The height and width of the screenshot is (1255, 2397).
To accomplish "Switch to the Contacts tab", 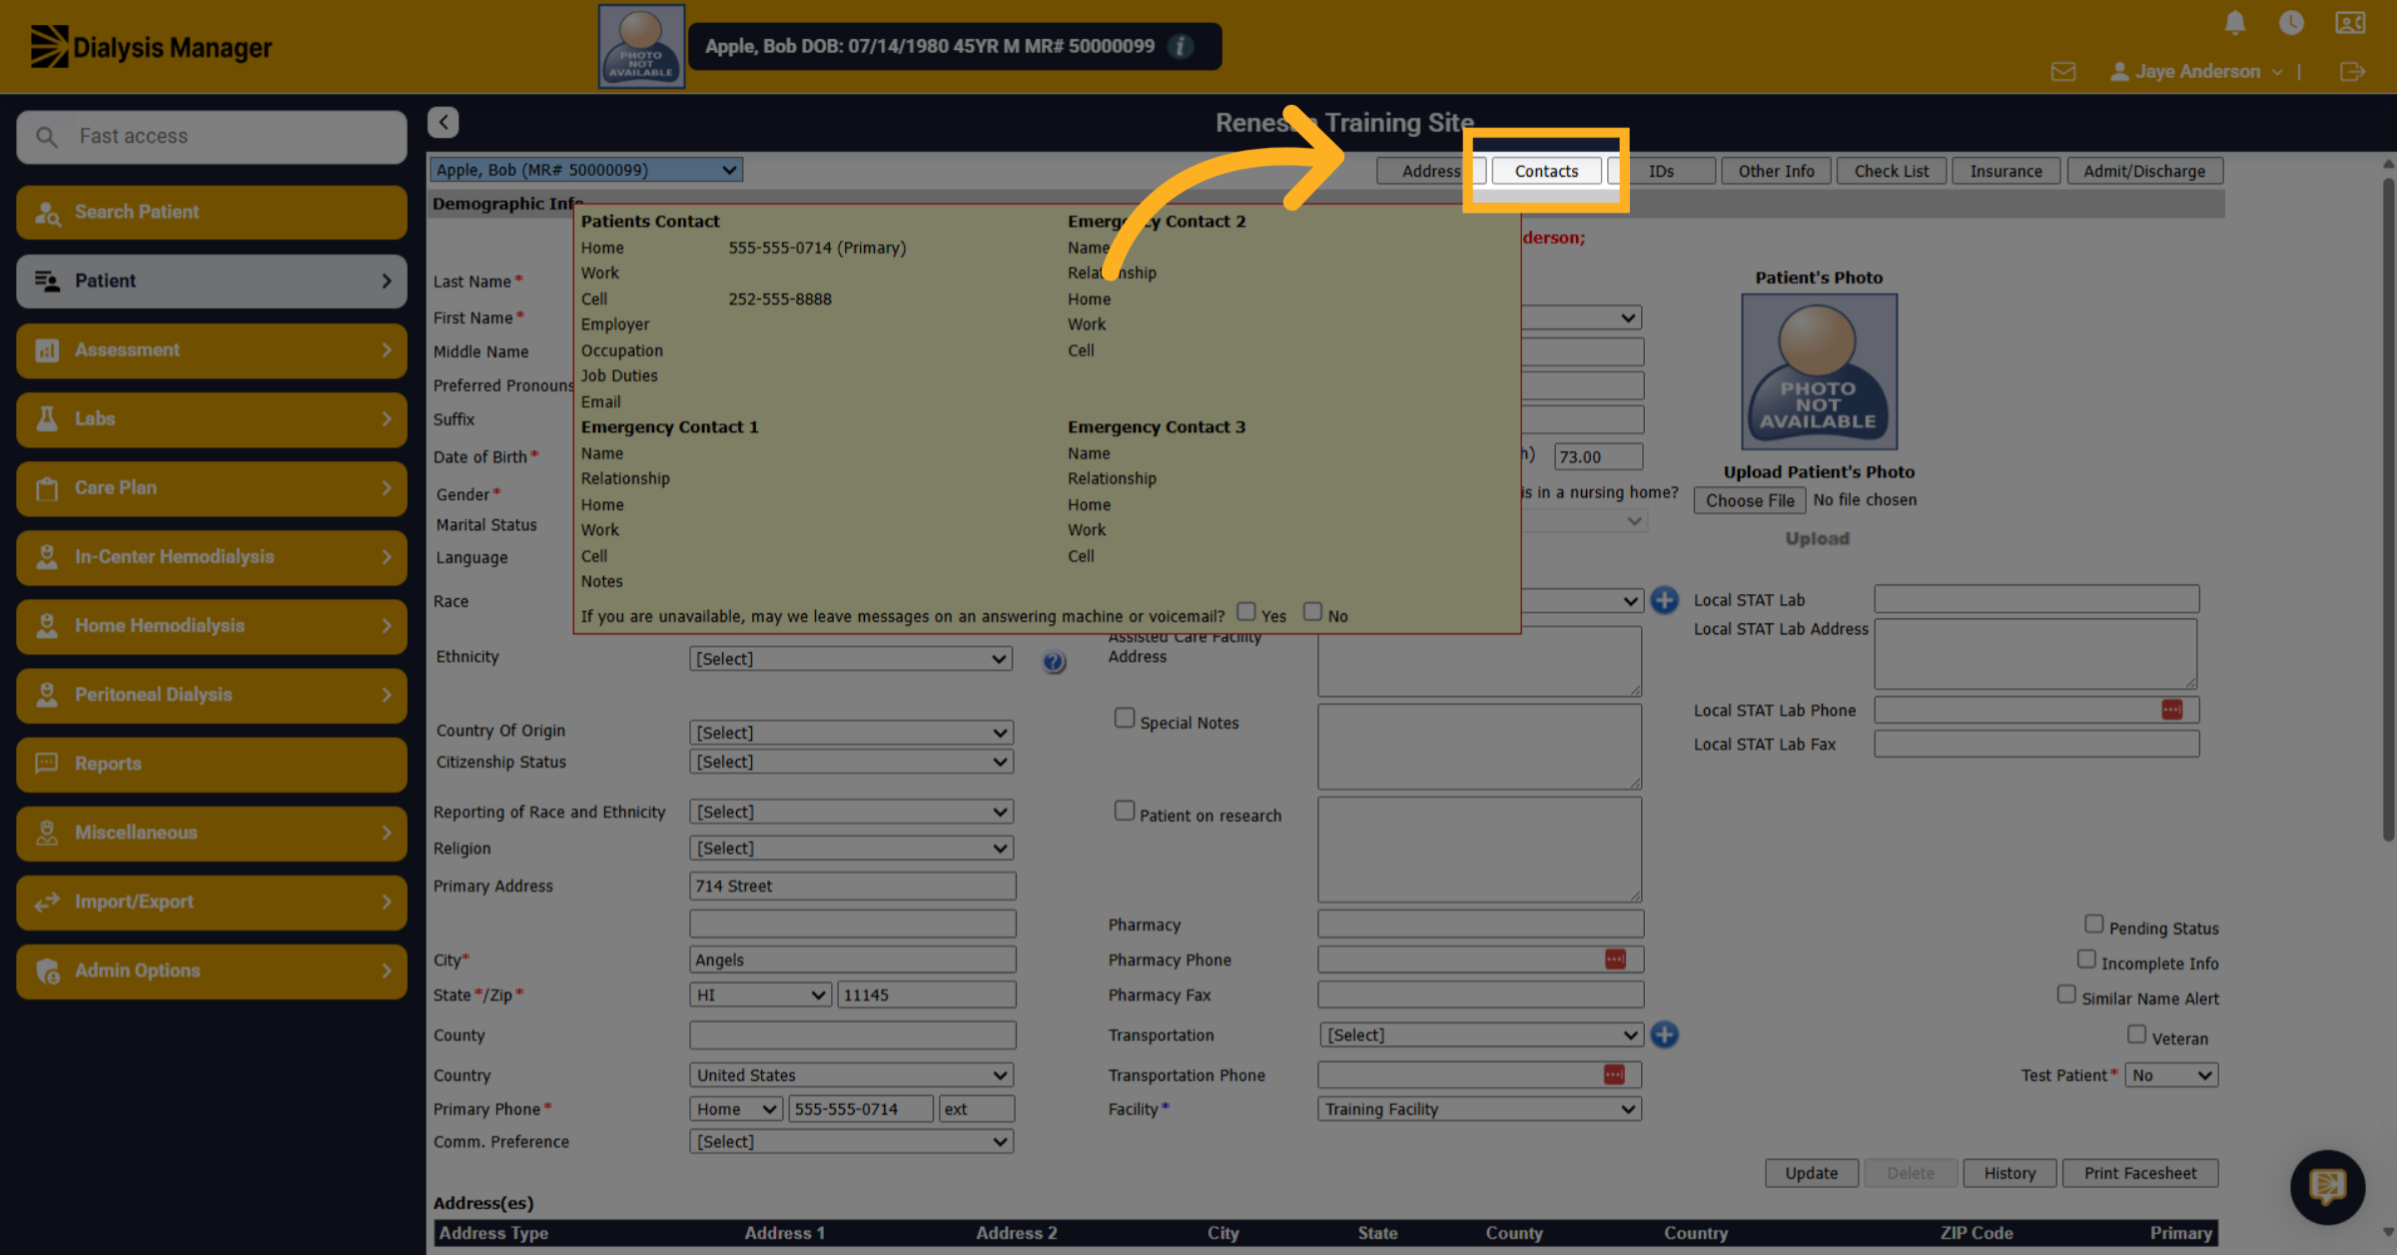I will [1546, 171].
